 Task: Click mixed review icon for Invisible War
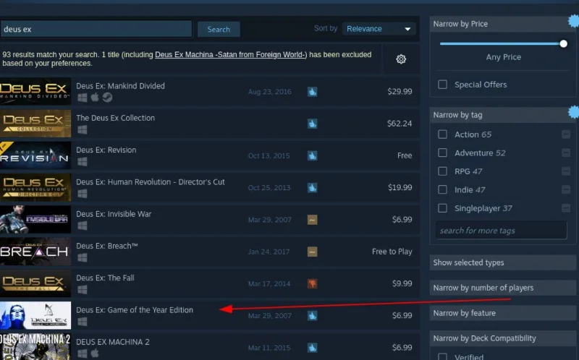coord(313,220)
